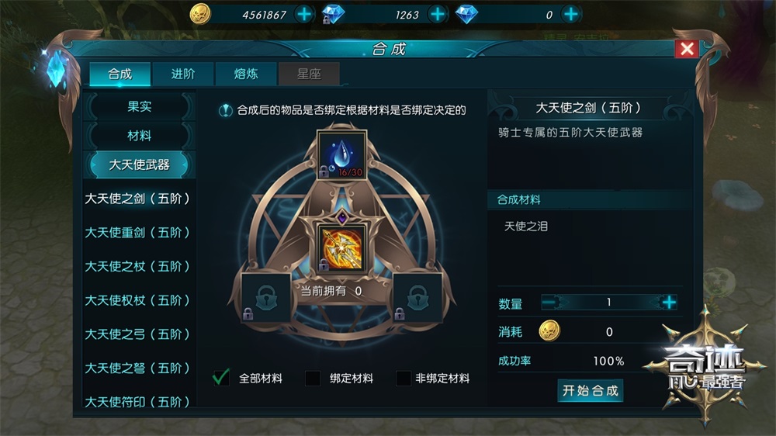Enable the 绑定材料 checkbox

(313, 379)
